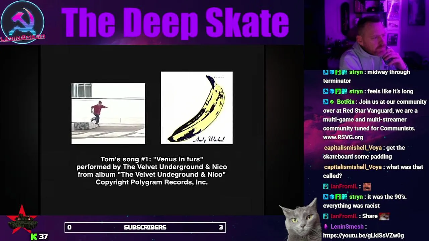429x241 pixels.
Task: Click the youtu.be link in chat
Action: pos(363,236)
